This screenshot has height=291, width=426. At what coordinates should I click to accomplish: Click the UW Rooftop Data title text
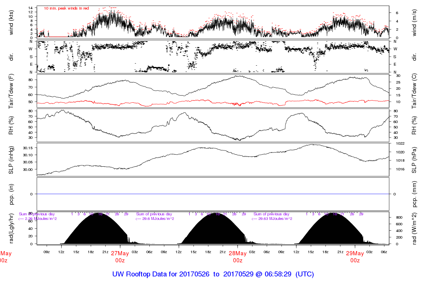[x=213, y=274]
